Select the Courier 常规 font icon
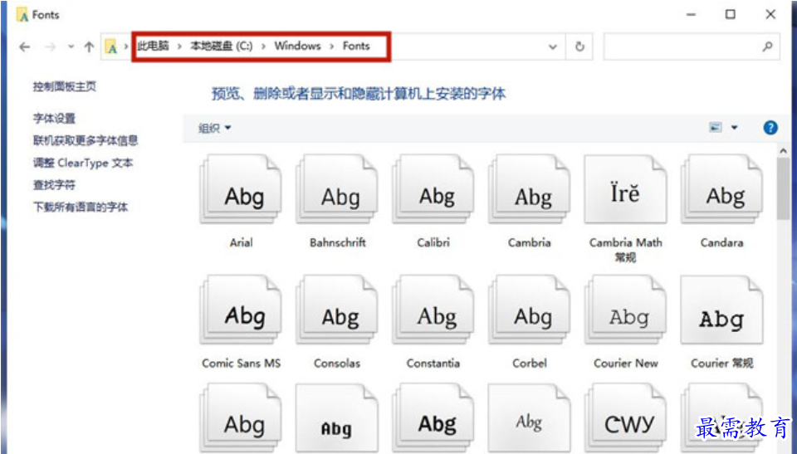Image resolution: width=797 pixels, height=454 pixels. pyautogui.click(x=721, y=310)
